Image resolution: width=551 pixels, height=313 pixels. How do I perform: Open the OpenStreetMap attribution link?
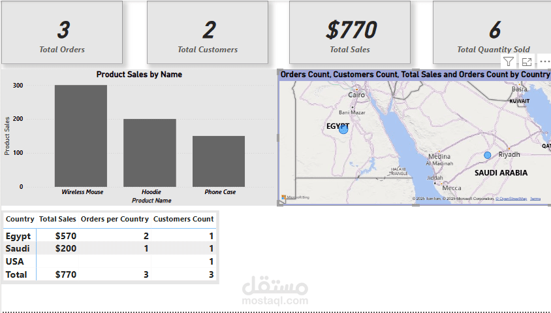click(x=511, y=199)
